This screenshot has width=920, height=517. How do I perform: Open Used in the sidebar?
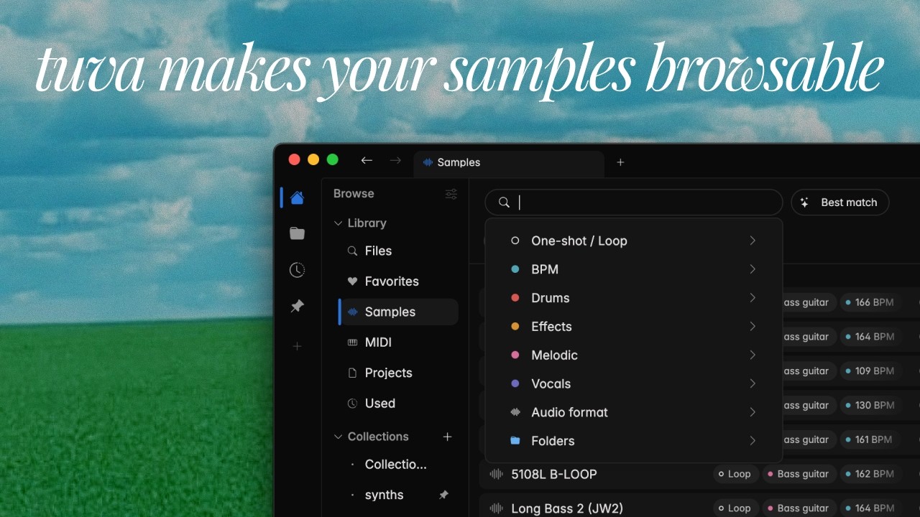pyautogui.click(x=398, y=404)
